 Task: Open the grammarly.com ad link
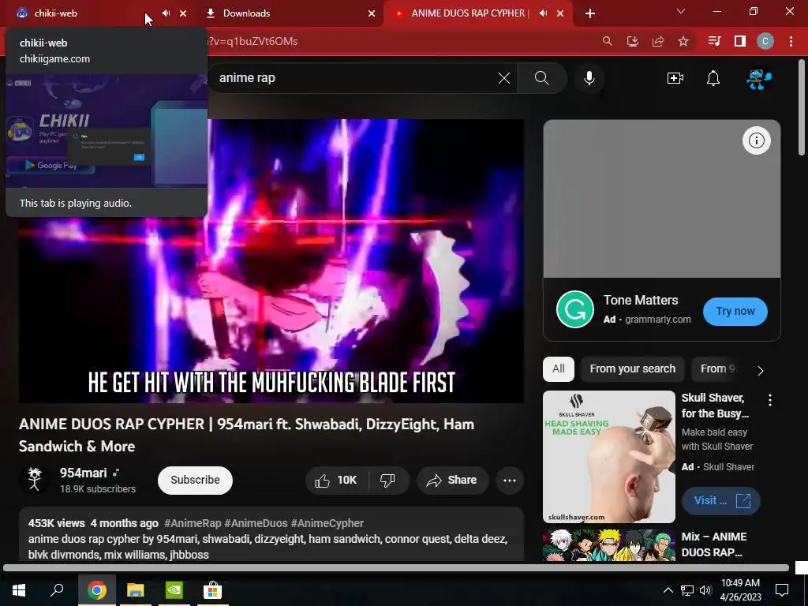(658, 320)
